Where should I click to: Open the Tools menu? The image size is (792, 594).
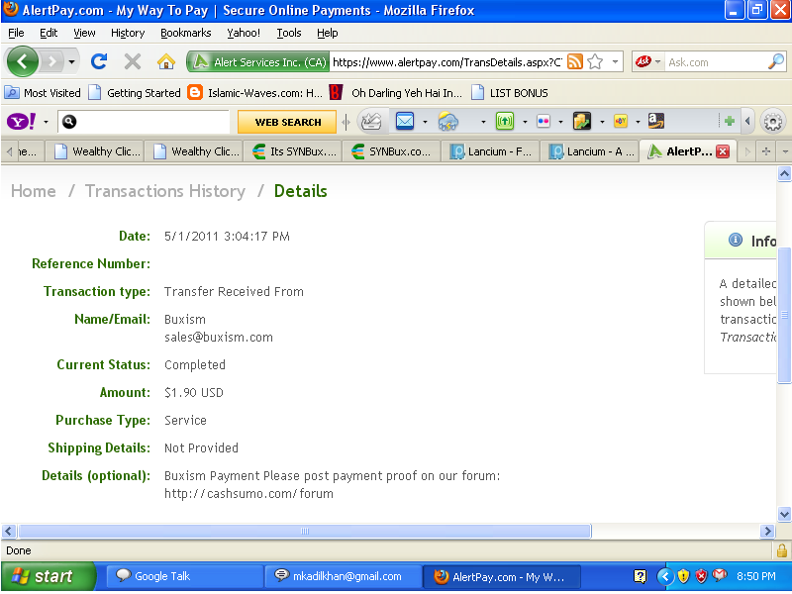point(289,33)
